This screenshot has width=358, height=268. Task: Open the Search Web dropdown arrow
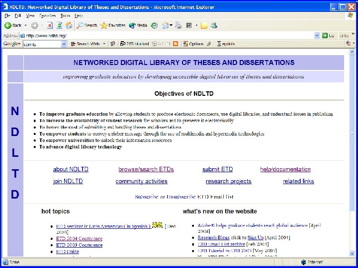pyautogui.click(x=104, y=44)
